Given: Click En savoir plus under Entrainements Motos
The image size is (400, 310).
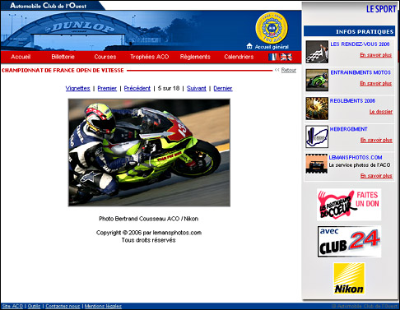Looking at the screenshot, I should (376, 83).
